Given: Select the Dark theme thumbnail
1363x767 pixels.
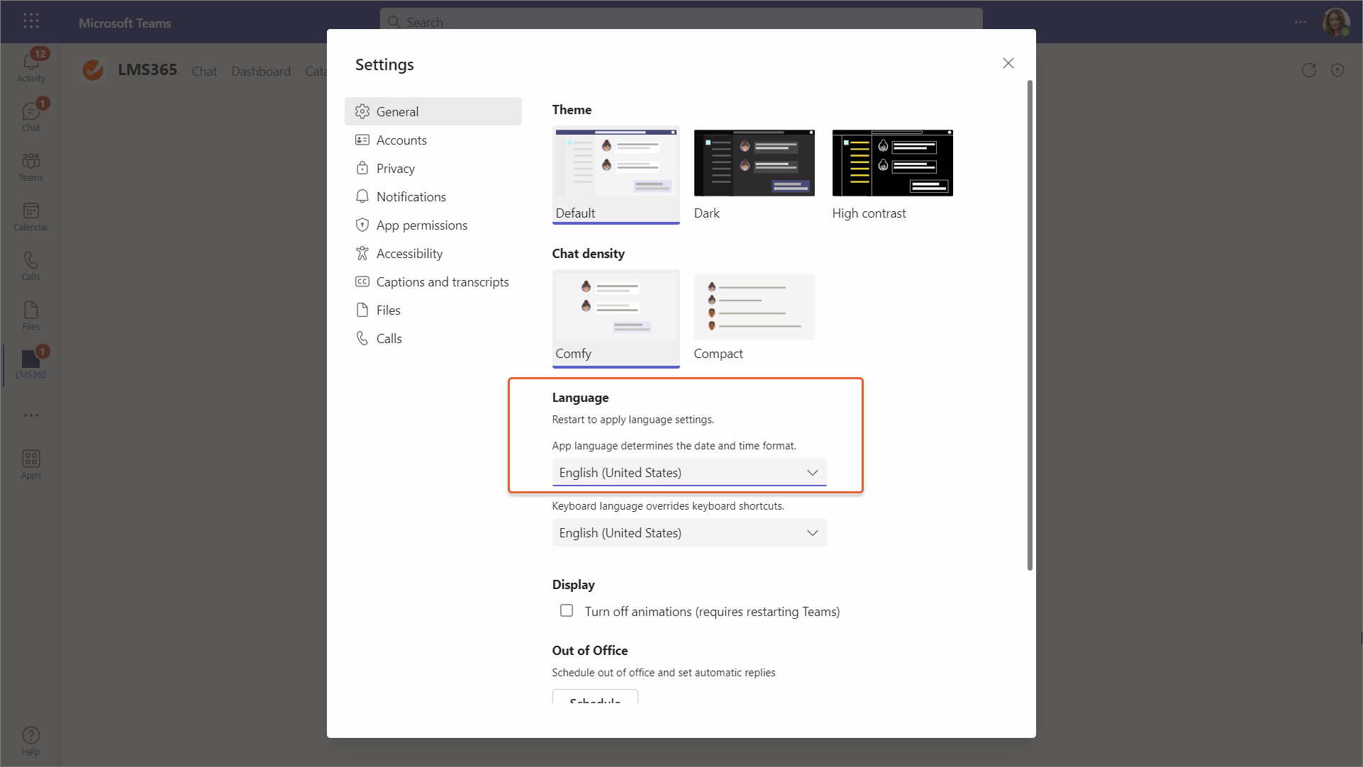Looking at the screenshot, I should [754, 164].
